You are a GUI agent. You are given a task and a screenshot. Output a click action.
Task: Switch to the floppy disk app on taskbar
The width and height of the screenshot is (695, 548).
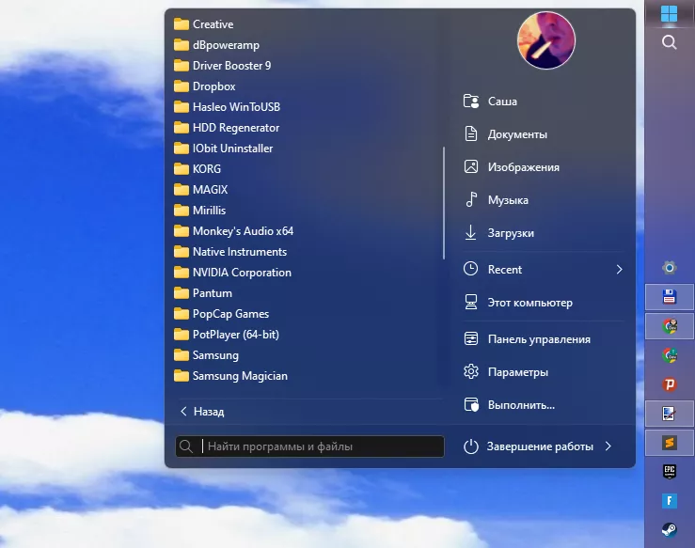[670, 297]
